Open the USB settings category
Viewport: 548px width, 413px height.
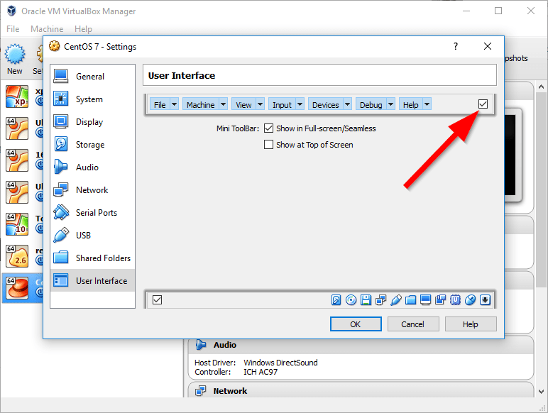[92, 235]
